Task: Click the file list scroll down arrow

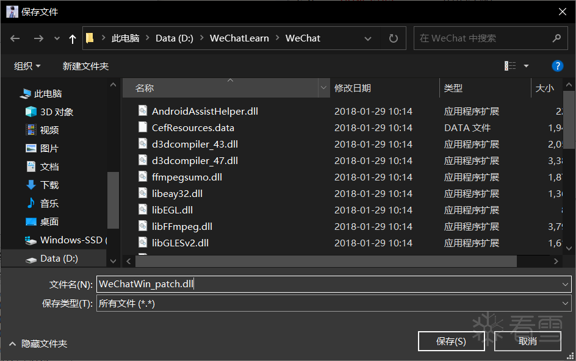Action: coord(569,248)
